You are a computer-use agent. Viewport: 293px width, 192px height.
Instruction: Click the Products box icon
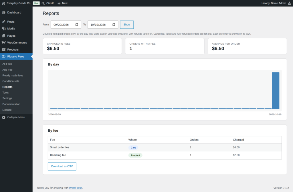click(x=3, y=50)
